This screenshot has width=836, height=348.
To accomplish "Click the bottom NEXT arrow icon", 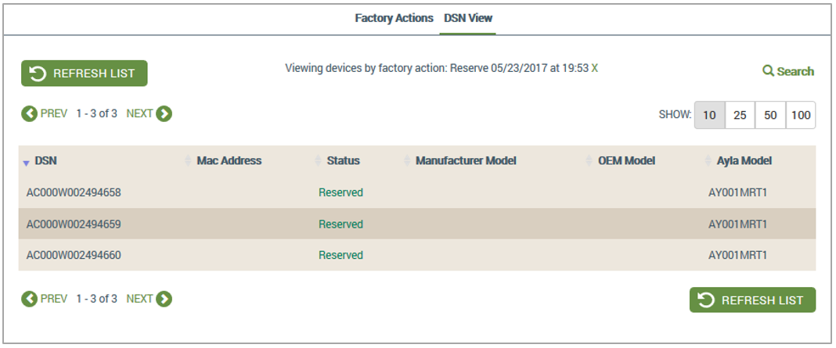I will click(x=164, y=299).
